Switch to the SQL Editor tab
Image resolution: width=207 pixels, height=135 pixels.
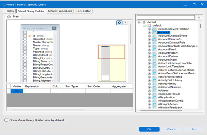click(83, 11)
